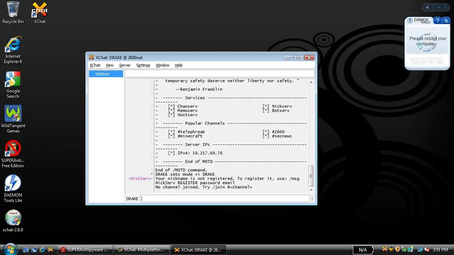Click the taskbar clock showing 3:51 PM
Viewport: 454px width, 255px height.
click(441, 250)
